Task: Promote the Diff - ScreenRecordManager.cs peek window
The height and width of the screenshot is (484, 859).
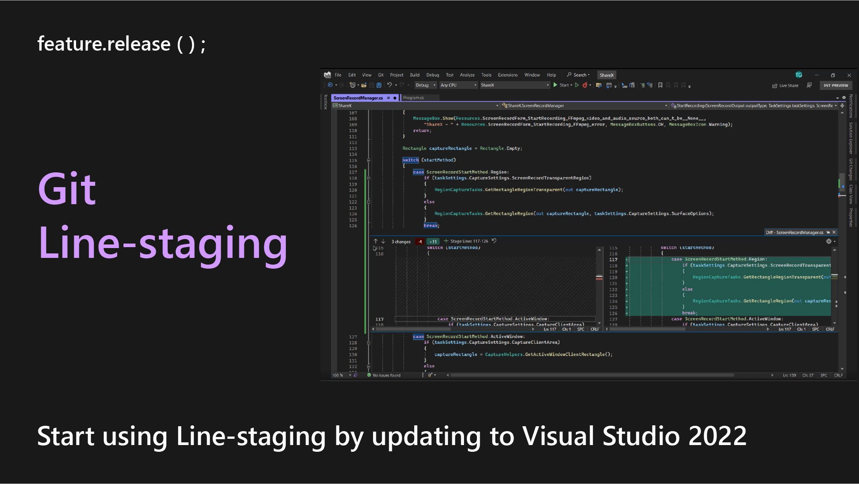Action: [828, 232]
